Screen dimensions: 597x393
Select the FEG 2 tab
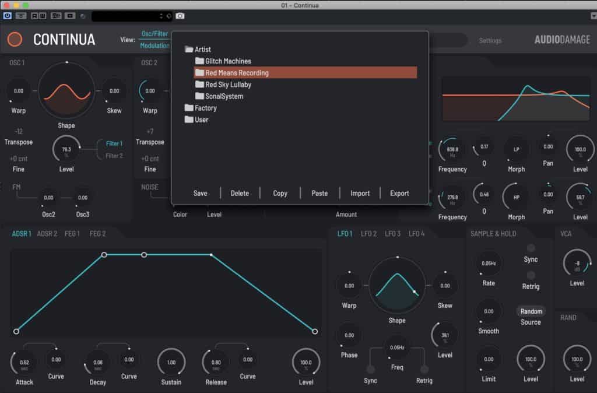click(97, 233)
